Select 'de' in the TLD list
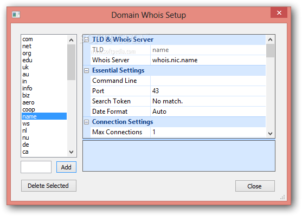Screen dimensions: 302x216 click(x=44, y=145)
